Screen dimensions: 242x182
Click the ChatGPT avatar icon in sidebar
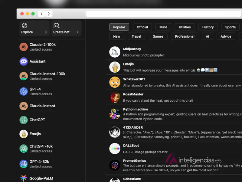click(24, 120)
